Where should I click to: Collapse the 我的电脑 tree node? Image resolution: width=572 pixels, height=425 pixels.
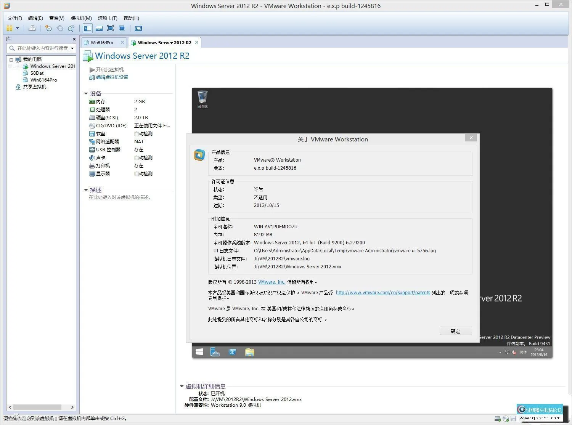pyautogui.click(x=11, y=59)
